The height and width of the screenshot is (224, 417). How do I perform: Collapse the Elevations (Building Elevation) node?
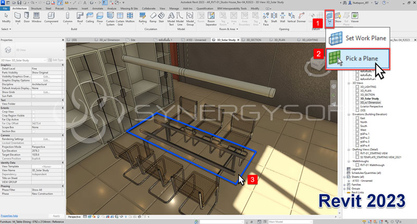349,115
